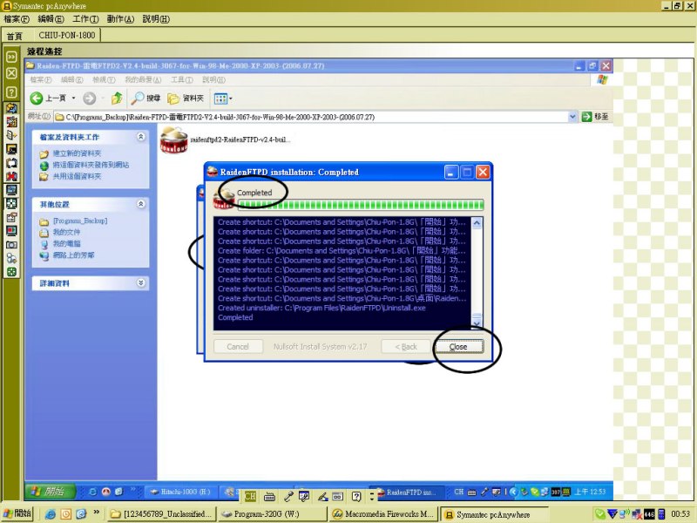Click the Macromedia Fireworks taskbar button
This screenshot has width=697, height=523.
point(383,513)
